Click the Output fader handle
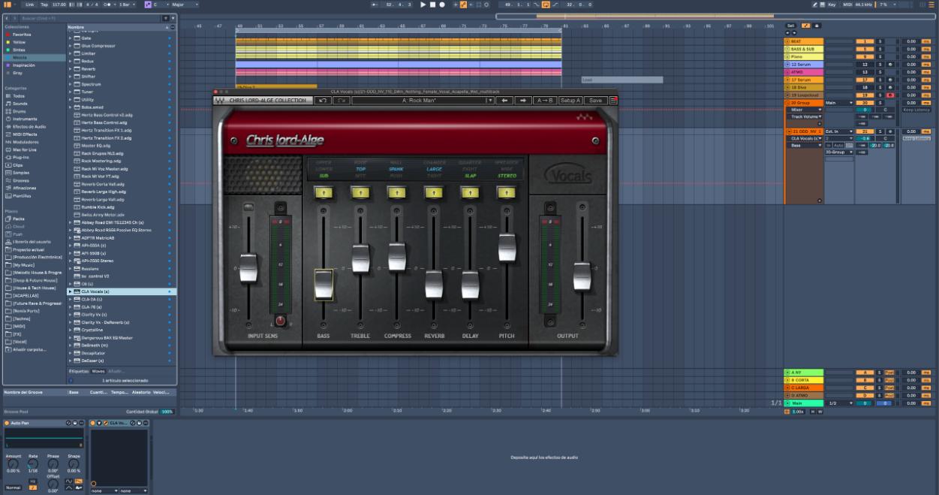 (x=582, y=276)
